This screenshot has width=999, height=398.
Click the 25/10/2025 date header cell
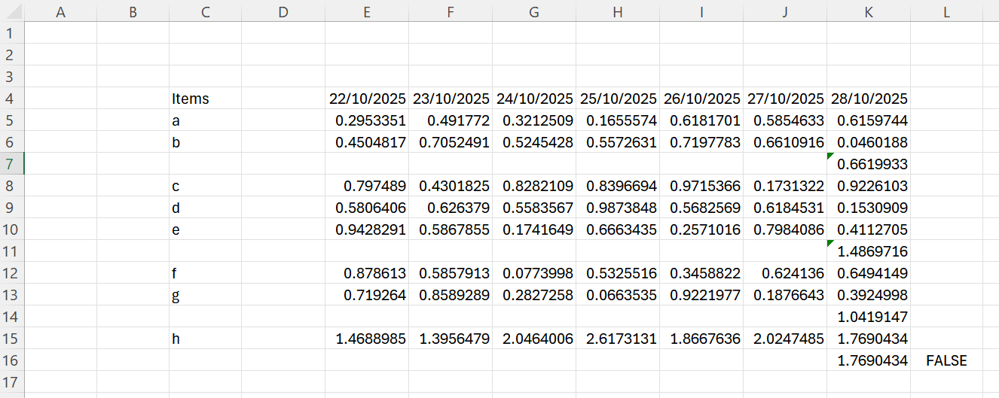pyautogui.click(x=618, y=99)
